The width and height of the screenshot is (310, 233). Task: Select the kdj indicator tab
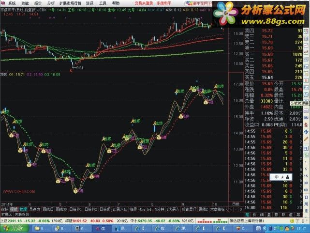150,209
